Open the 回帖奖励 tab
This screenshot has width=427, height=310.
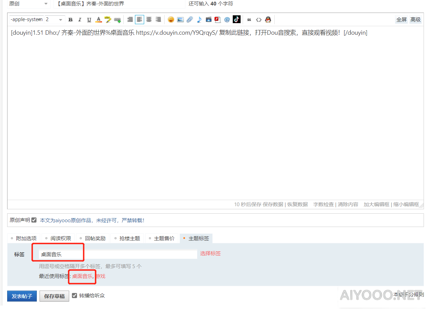[93, 239]
